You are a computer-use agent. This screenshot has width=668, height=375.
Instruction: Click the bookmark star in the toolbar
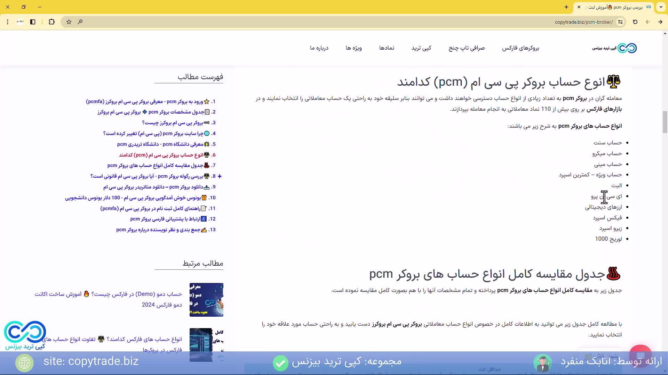pos(69,22)
